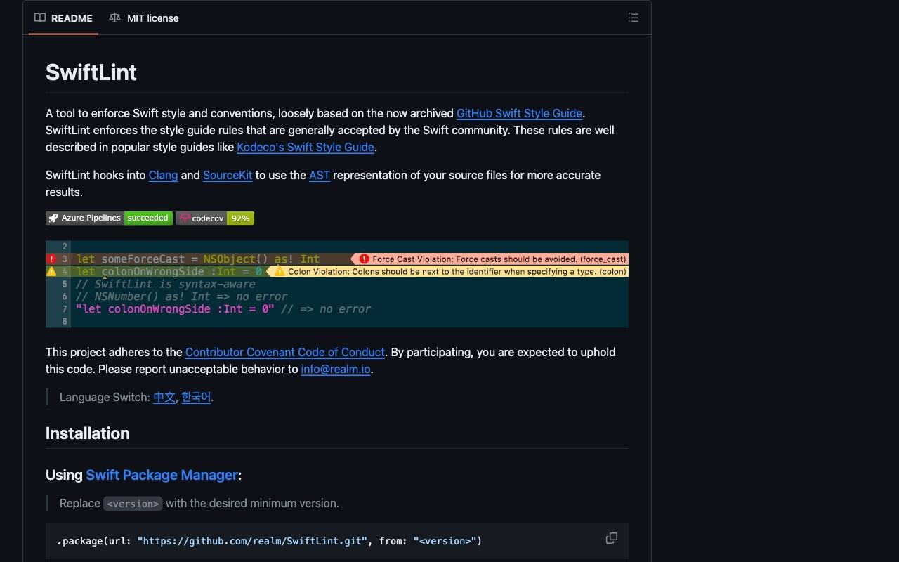Click the book icon beside README
The image size is (899, 562).
click(x=40, y=18)
